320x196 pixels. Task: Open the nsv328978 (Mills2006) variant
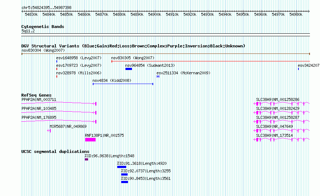79,73
